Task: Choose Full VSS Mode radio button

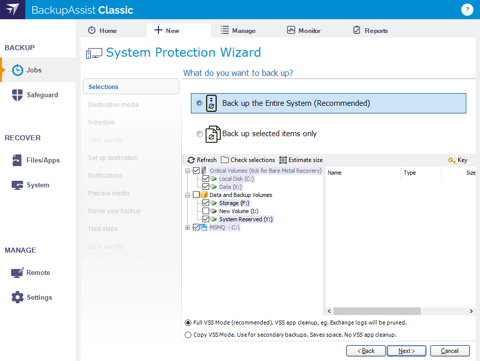Action: tap(188, 323)
